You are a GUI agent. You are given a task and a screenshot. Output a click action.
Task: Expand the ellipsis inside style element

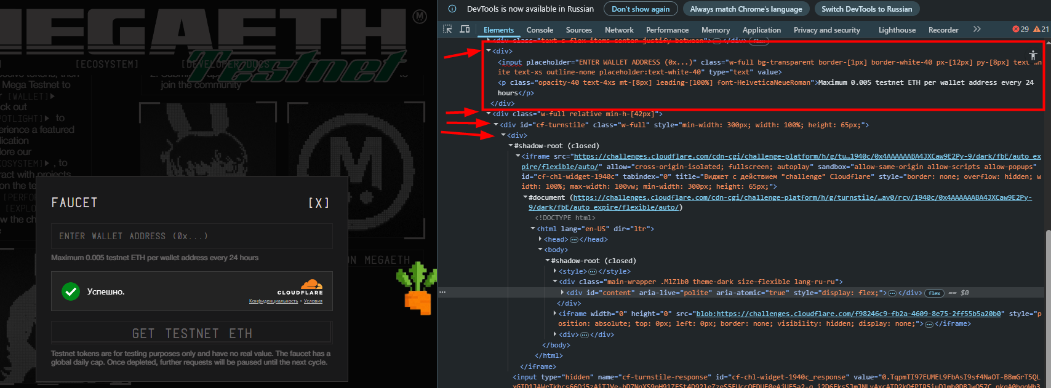[593, 272]
